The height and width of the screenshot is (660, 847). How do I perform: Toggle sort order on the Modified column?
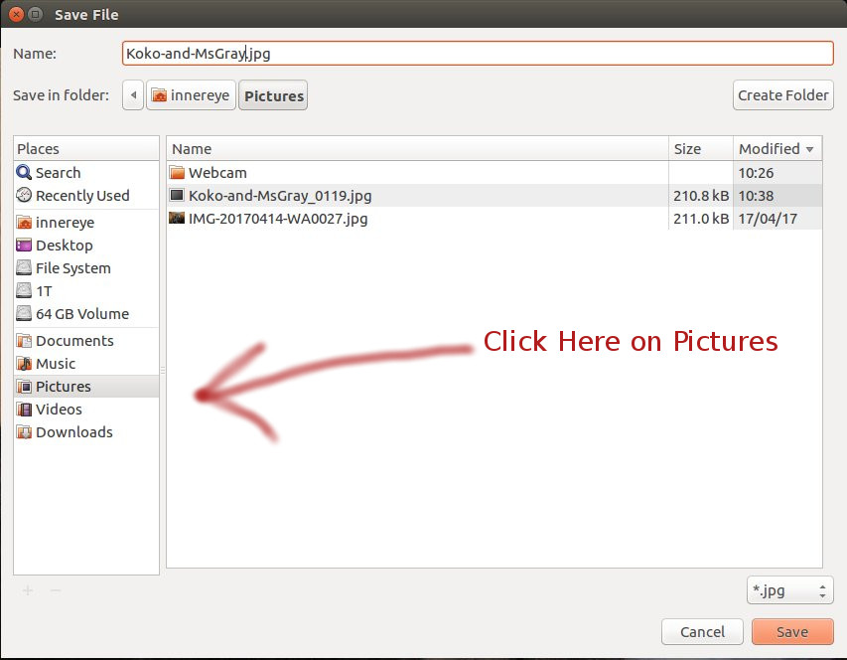[x=772, y=148]
